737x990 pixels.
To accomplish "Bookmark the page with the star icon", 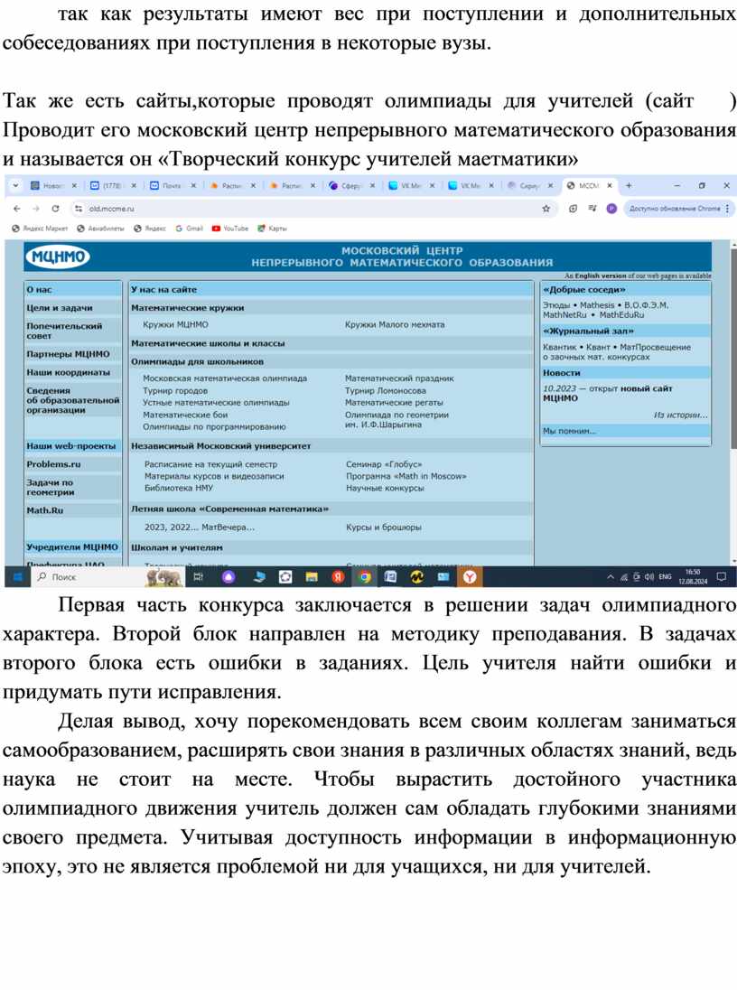I will pyautogui.click(x=546, y=208).
